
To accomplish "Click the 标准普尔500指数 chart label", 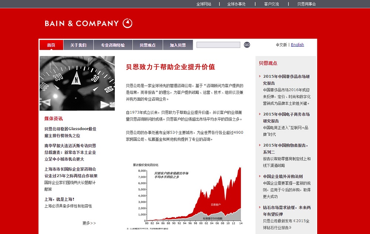I will (x=213, y=218).
